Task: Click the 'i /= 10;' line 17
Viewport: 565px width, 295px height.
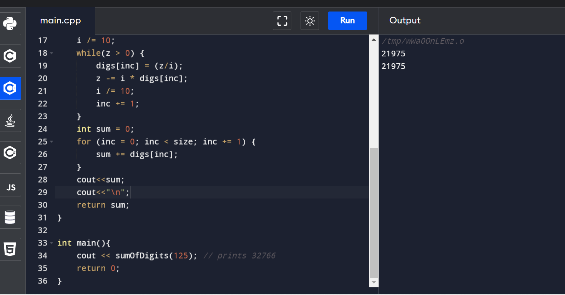Action: tap(96, 40)
